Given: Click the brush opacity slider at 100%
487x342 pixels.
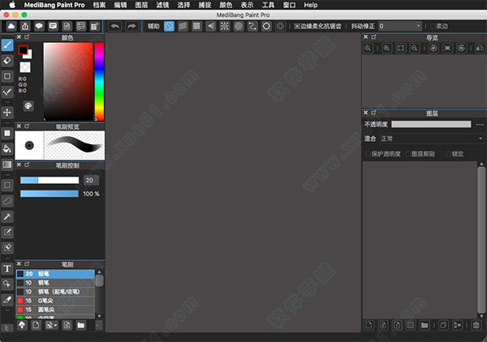Looking at the screenshot, I should [50, 194].
